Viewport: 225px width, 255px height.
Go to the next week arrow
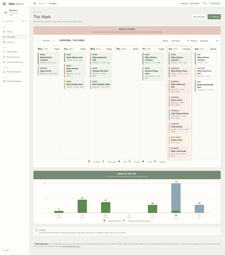click(x=54, y=41)
